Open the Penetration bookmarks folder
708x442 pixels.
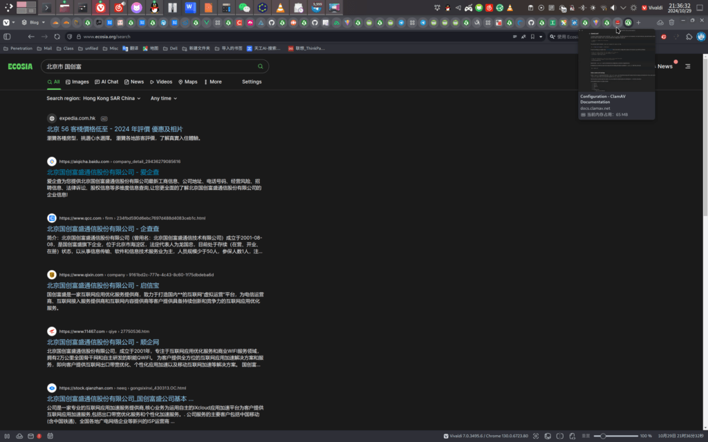18,48
